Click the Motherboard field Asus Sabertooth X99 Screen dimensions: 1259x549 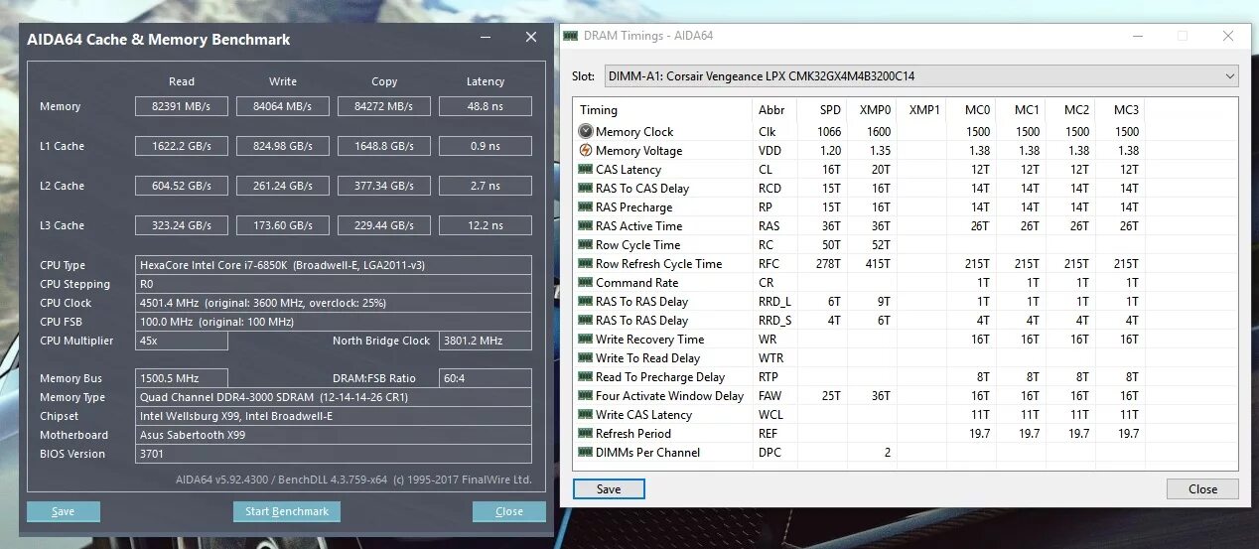click(x=334, y=435)
